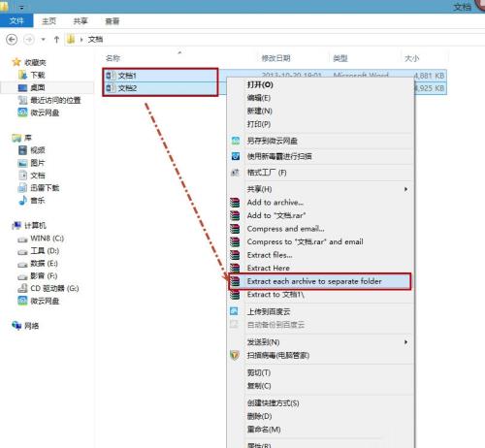Viewport: 485px width, 448px height.
Task: Click the 上传到百度云 icon
Action: pos(234,311)
